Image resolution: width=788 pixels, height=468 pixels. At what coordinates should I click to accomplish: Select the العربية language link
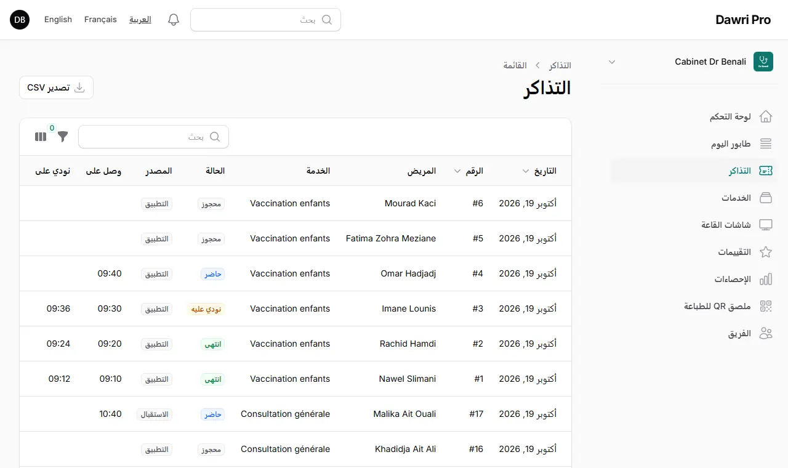[x=140, y=20]
